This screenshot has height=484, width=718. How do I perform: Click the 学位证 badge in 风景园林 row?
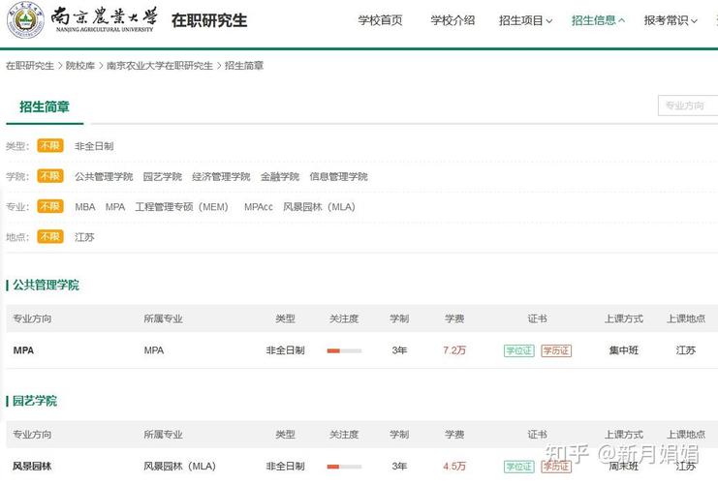pyautogui.click(x=518, y=467)
